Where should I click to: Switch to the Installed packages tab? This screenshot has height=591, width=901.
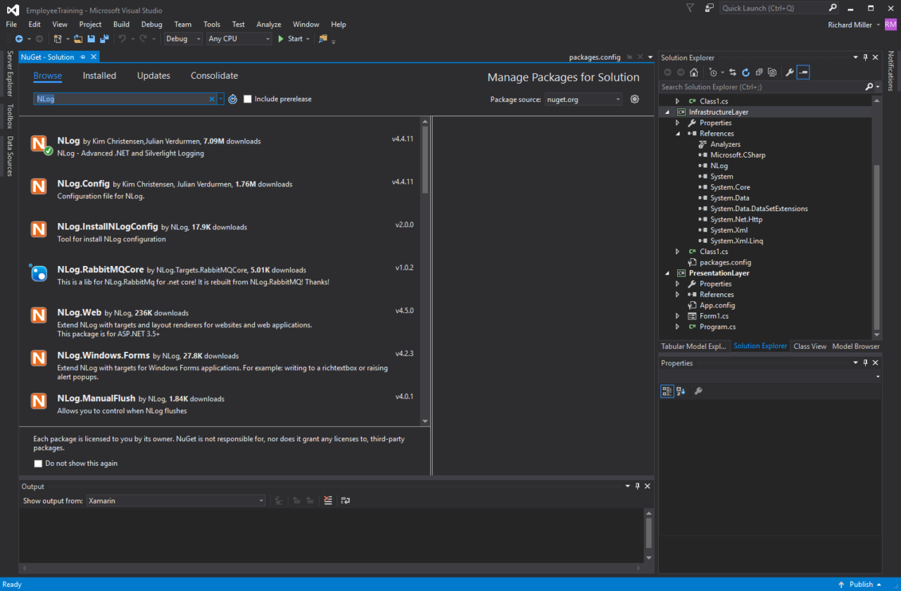point(99,76)
